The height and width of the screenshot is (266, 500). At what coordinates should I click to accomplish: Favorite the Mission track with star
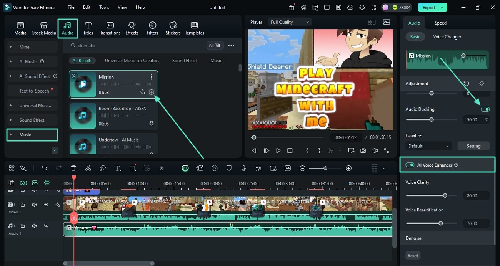click(x=143, y=92)
